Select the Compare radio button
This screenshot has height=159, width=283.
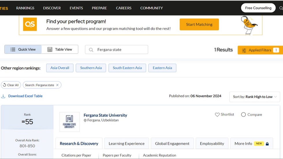(x=243, y=115)
